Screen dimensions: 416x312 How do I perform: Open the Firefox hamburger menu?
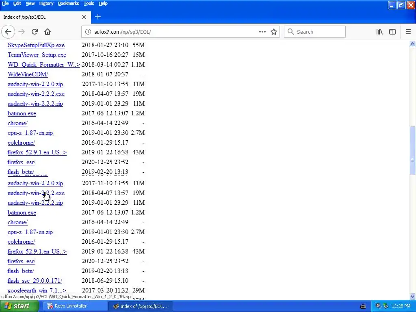(408, 32)
